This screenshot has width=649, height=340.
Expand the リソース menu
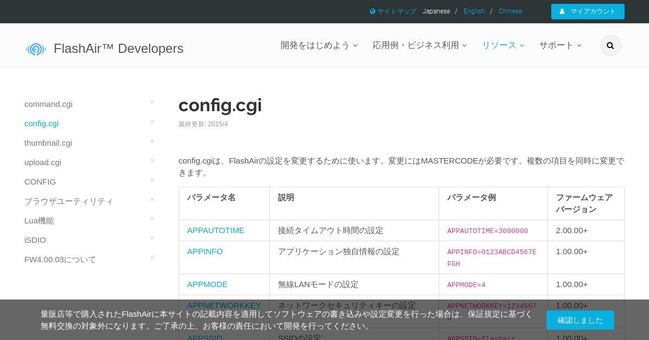(x=503, y=45)
